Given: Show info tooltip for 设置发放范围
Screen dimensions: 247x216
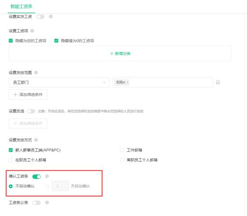Looking at the screenshot, I should click(x=36, y=72).
